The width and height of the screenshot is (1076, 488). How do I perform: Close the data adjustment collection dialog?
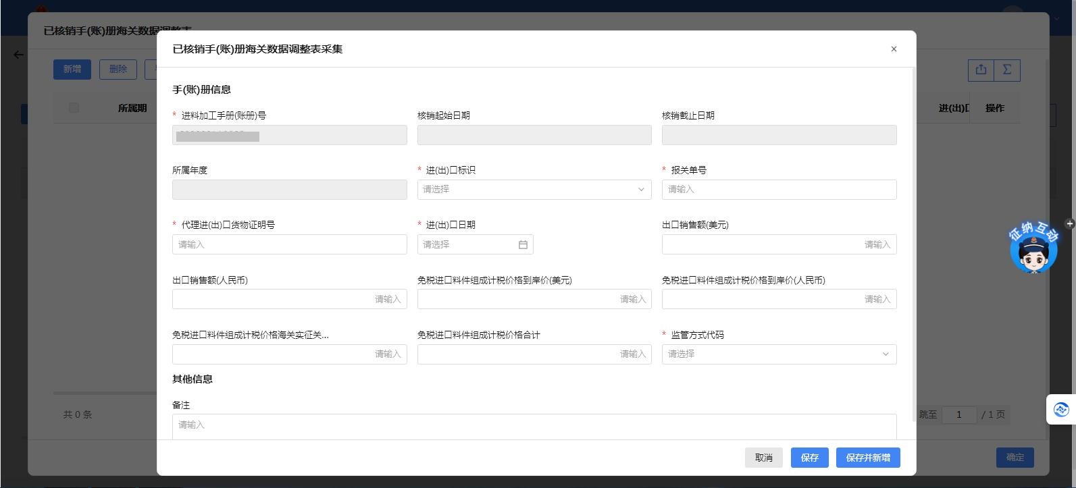[x=894, y=49]
